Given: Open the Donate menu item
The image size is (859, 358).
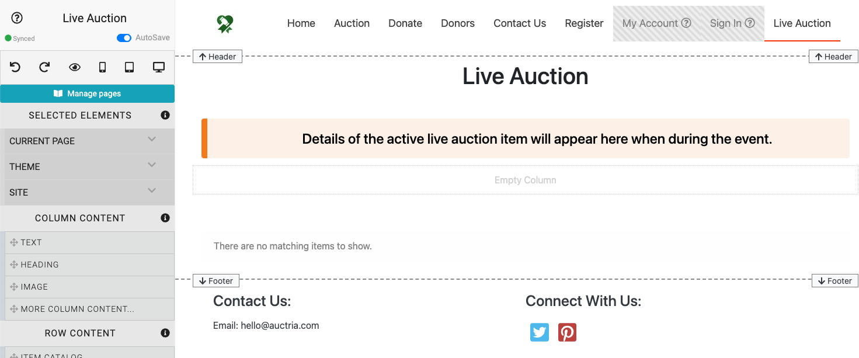Looking at the screenshot, I should [x=405, y=23].
